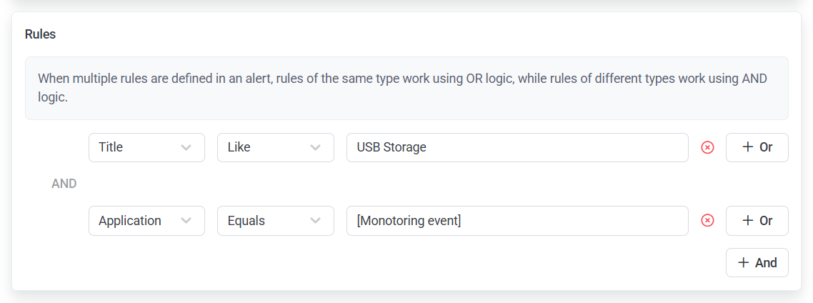Click the plus icon in Application row's Or button
Screen dimensions: 813x303
tap(748, 221)
